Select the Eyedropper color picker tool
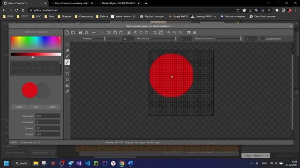This screenshot has height=168, width=300. pos(67,91)
